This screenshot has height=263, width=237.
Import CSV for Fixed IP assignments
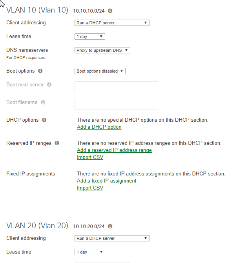pos(90,188)
